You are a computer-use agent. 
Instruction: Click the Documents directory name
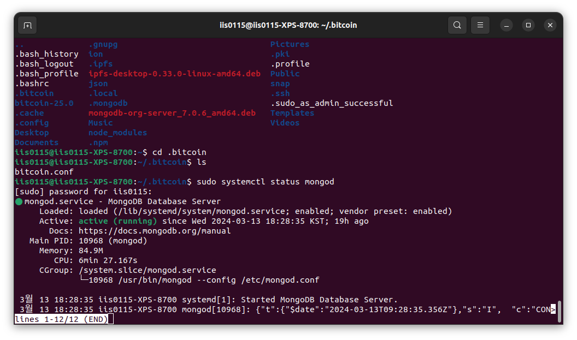[37, 142]
